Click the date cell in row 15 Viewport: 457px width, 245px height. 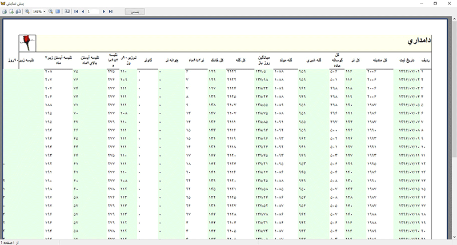tap(410, 189)
